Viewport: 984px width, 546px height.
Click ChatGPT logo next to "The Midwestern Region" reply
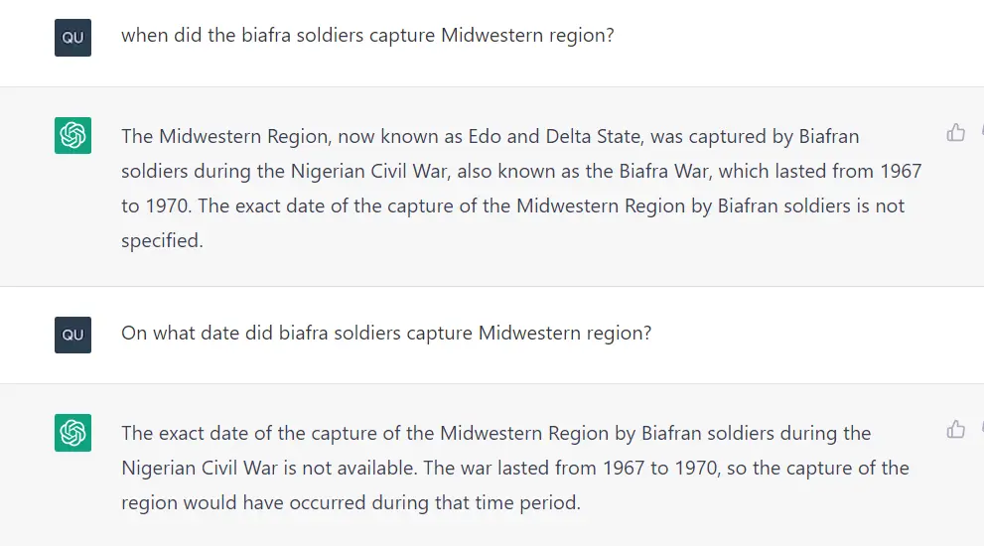click(x=72, y=136)
